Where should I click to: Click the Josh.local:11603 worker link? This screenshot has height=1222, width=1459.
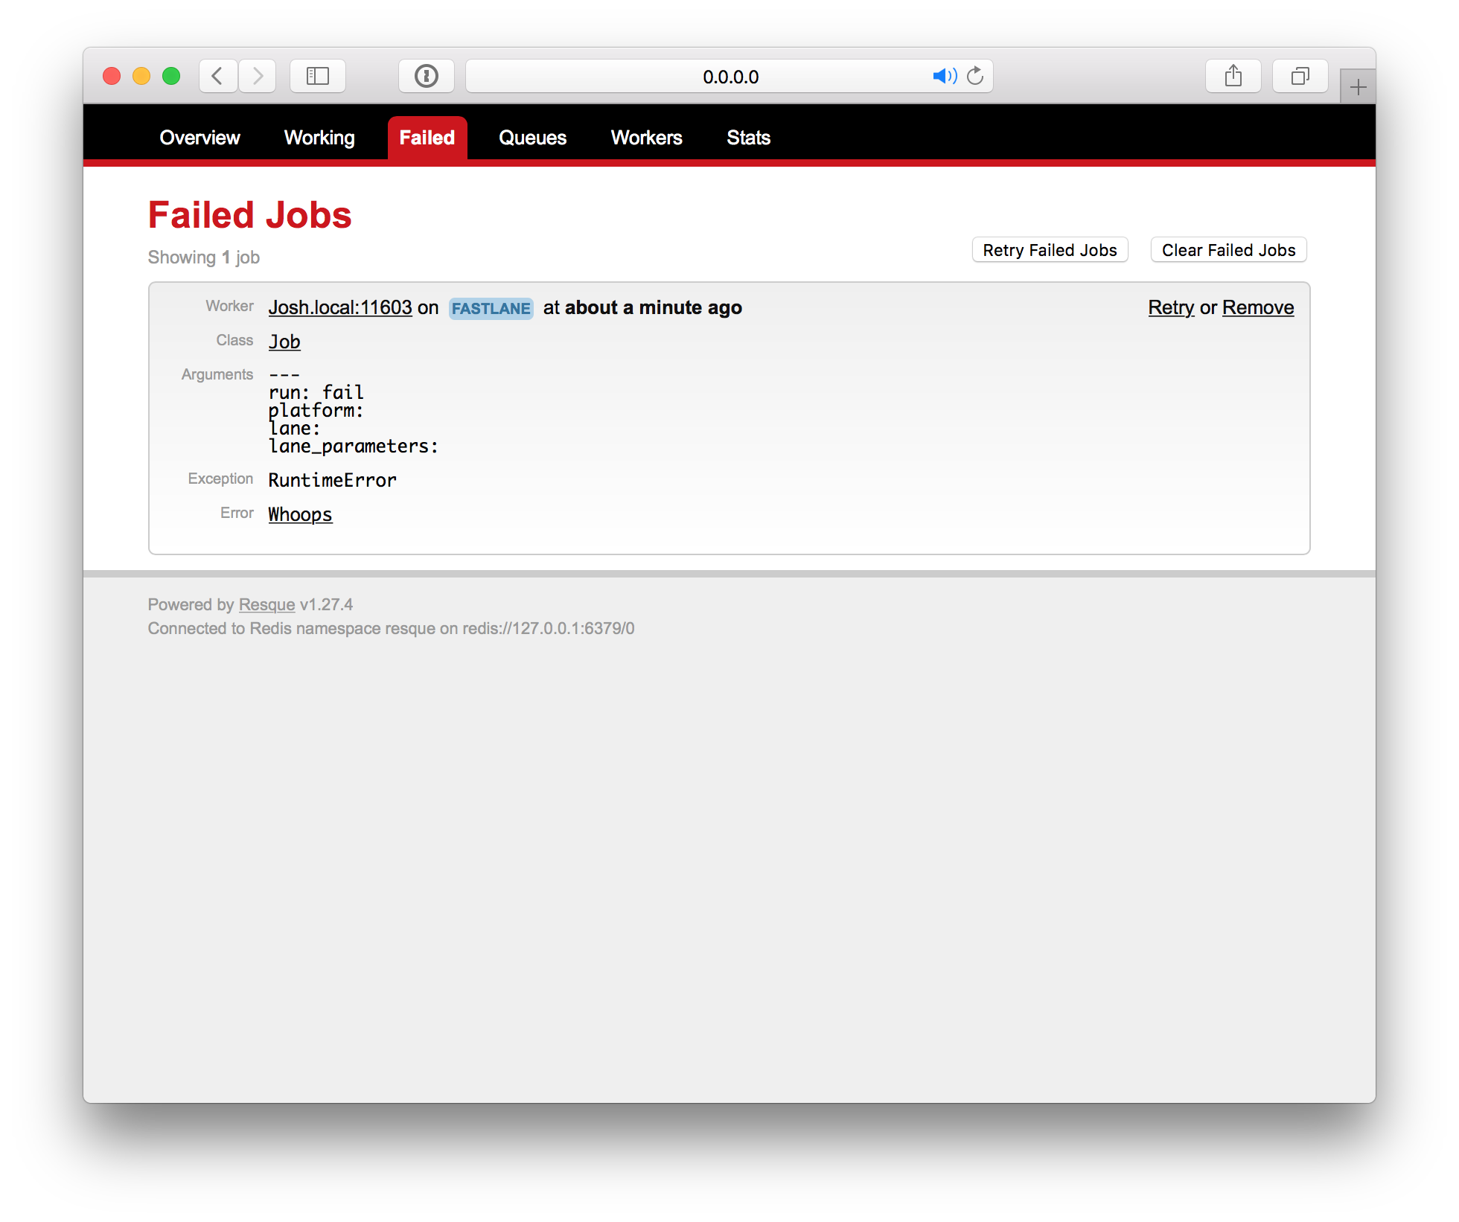(340, 307)
